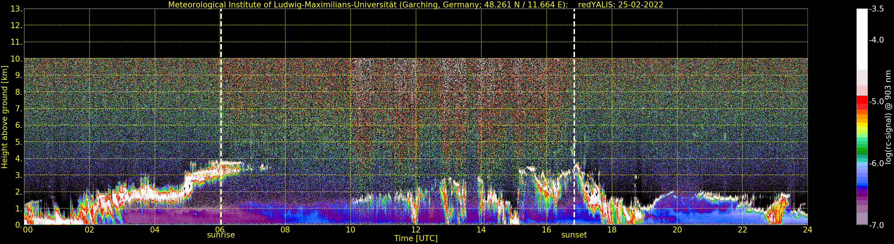Click the '11.' height axis tick
The width and height of the screenshot is (894, 244).
click(16, 42)
